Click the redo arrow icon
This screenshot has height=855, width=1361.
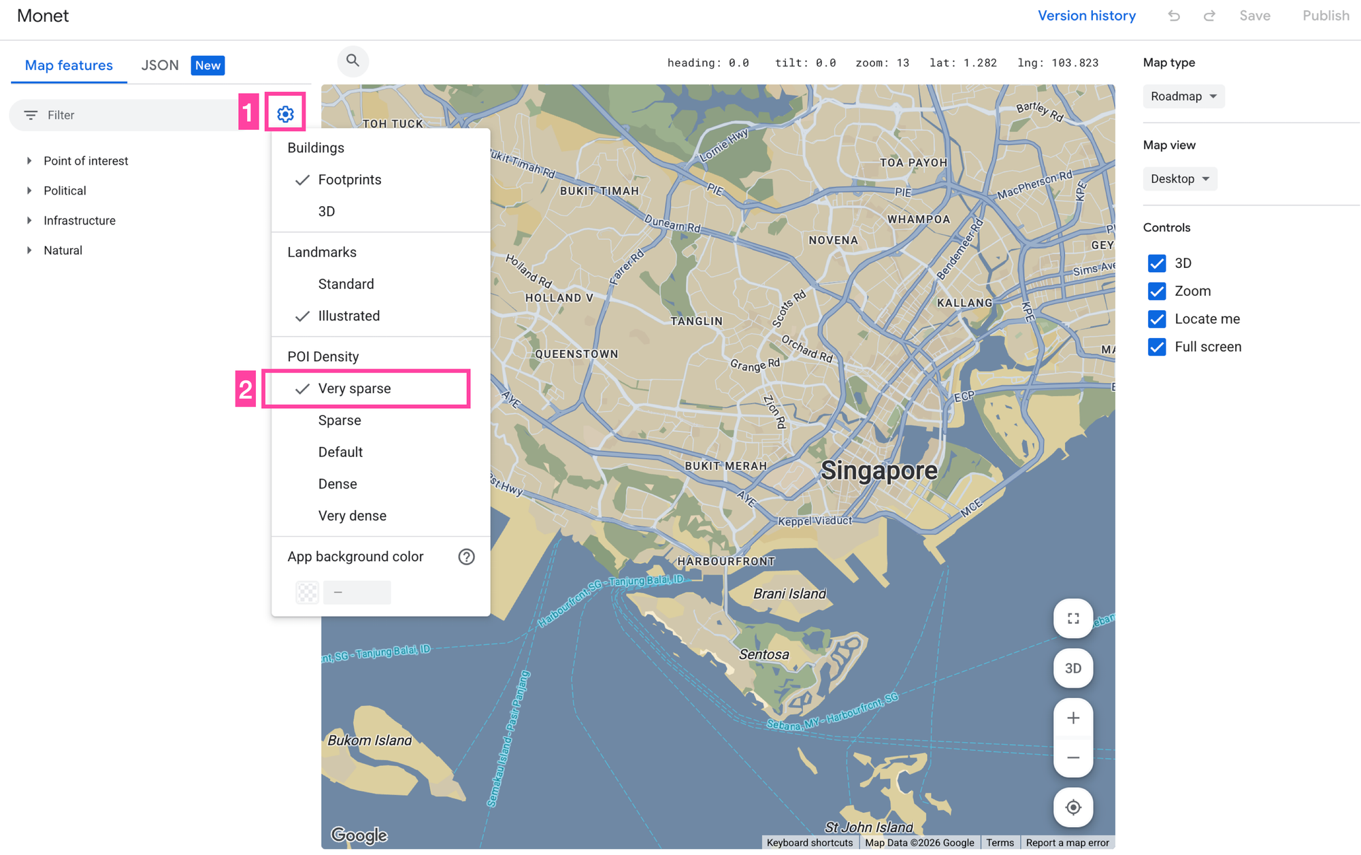pyautogui.click(x=1209, y=16)
